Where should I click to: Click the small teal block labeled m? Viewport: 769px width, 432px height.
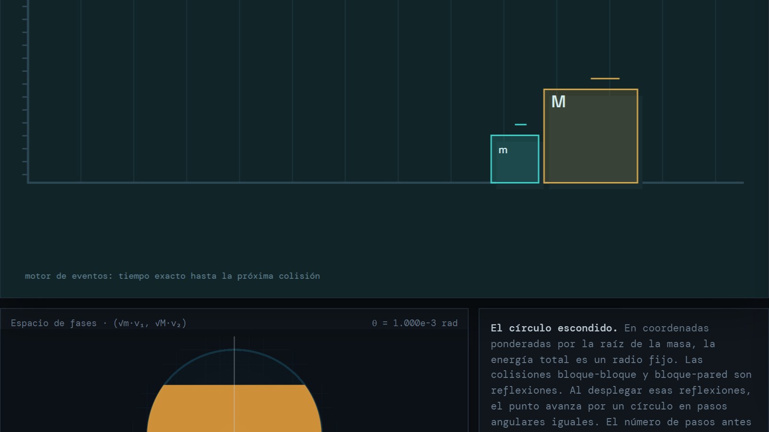[515, 159]
